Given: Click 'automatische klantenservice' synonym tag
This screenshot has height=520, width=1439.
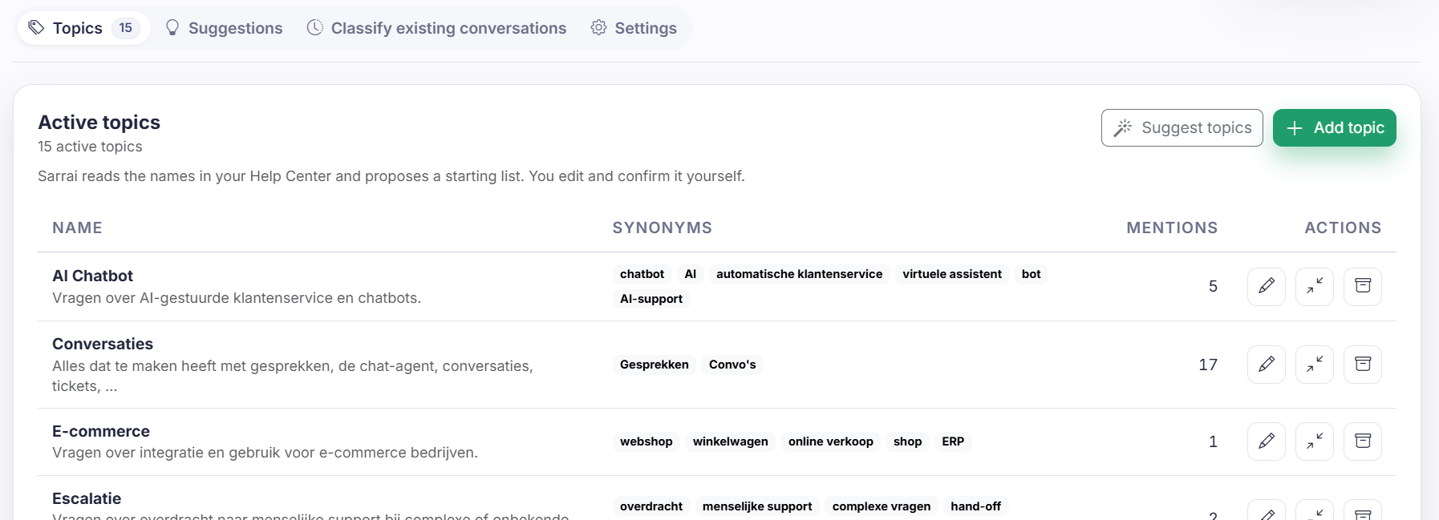Looking at the screenshot, I should (x=800, y=274).
